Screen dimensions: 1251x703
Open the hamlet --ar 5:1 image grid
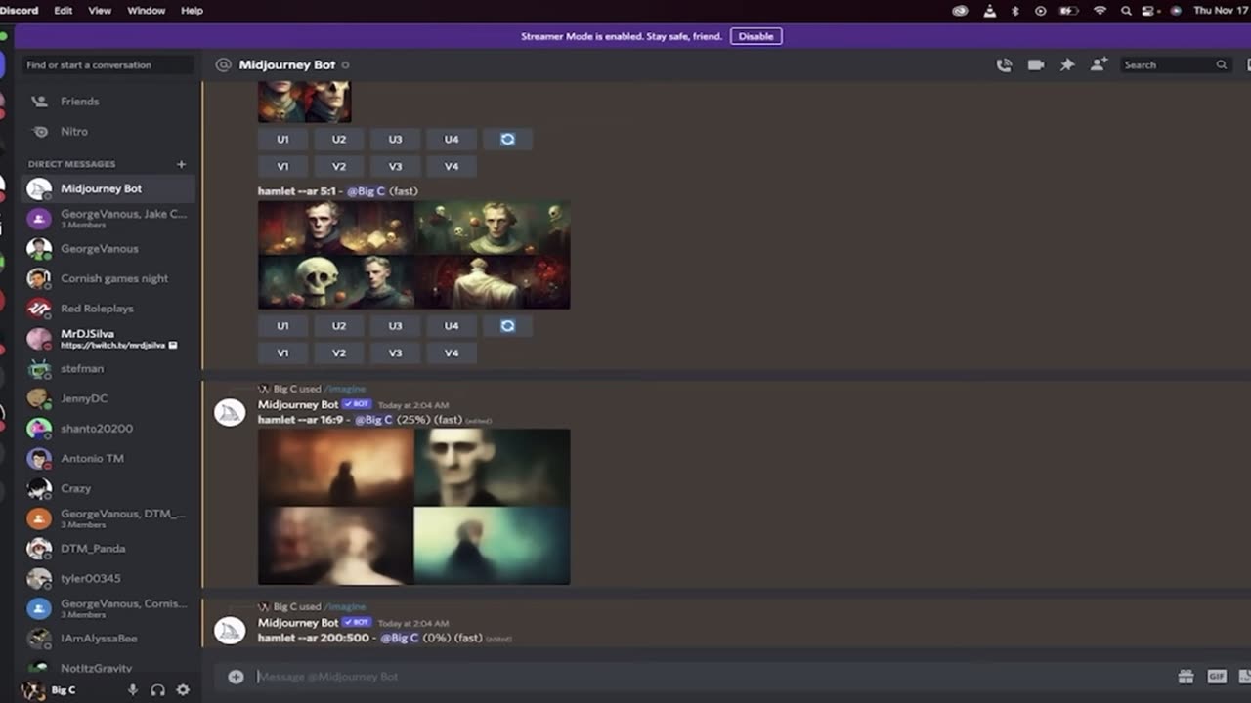pyautogui.click(x=413, y=255)
